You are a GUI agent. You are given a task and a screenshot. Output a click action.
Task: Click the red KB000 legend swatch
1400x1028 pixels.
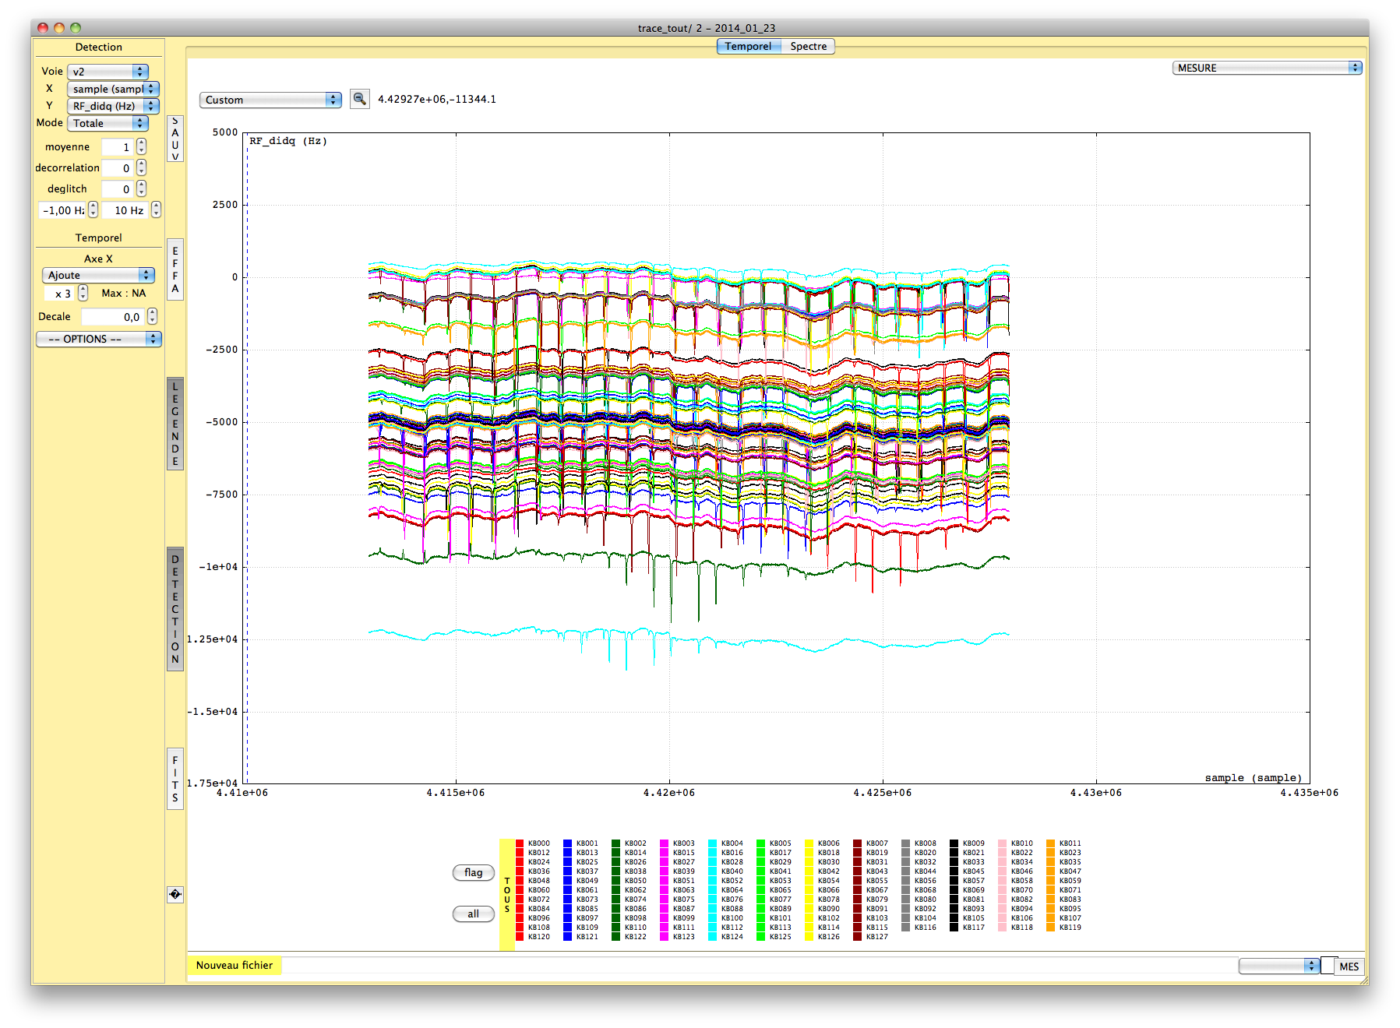[520, 843]
